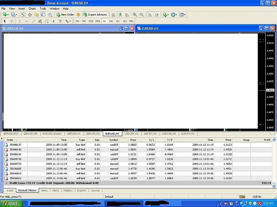Toggle Chart Shift
Viewport: 277px width, 207px height.
point(157,15)
